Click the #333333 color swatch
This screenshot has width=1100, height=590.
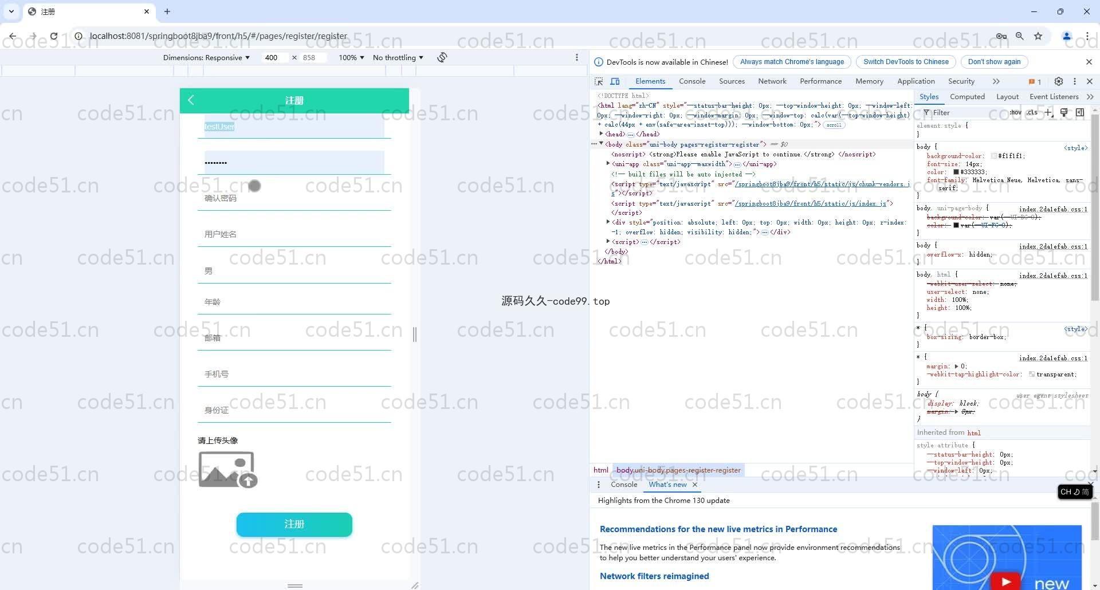956,172
